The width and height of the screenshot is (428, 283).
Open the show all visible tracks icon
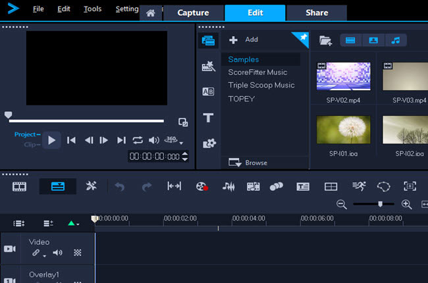coord(19,224)
